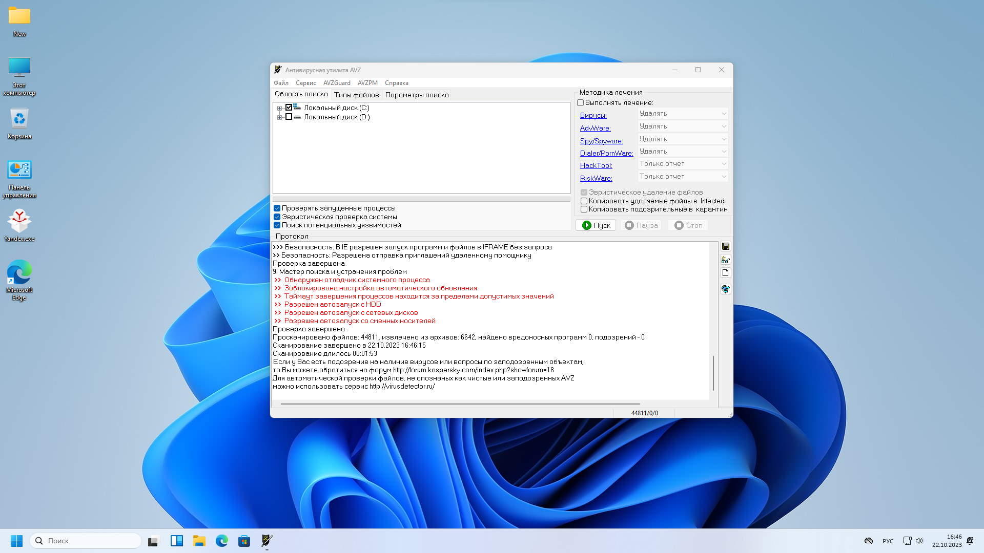Click the Windows taskbar search field
Image resolution: width=984 pixels, height=553 pixels.
85,541
